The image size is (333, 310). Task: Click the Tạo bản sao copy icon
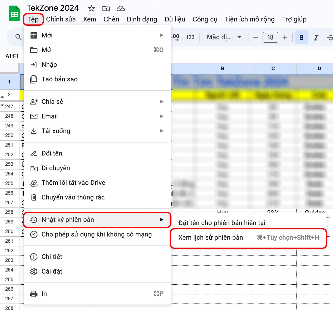(34, 79)
